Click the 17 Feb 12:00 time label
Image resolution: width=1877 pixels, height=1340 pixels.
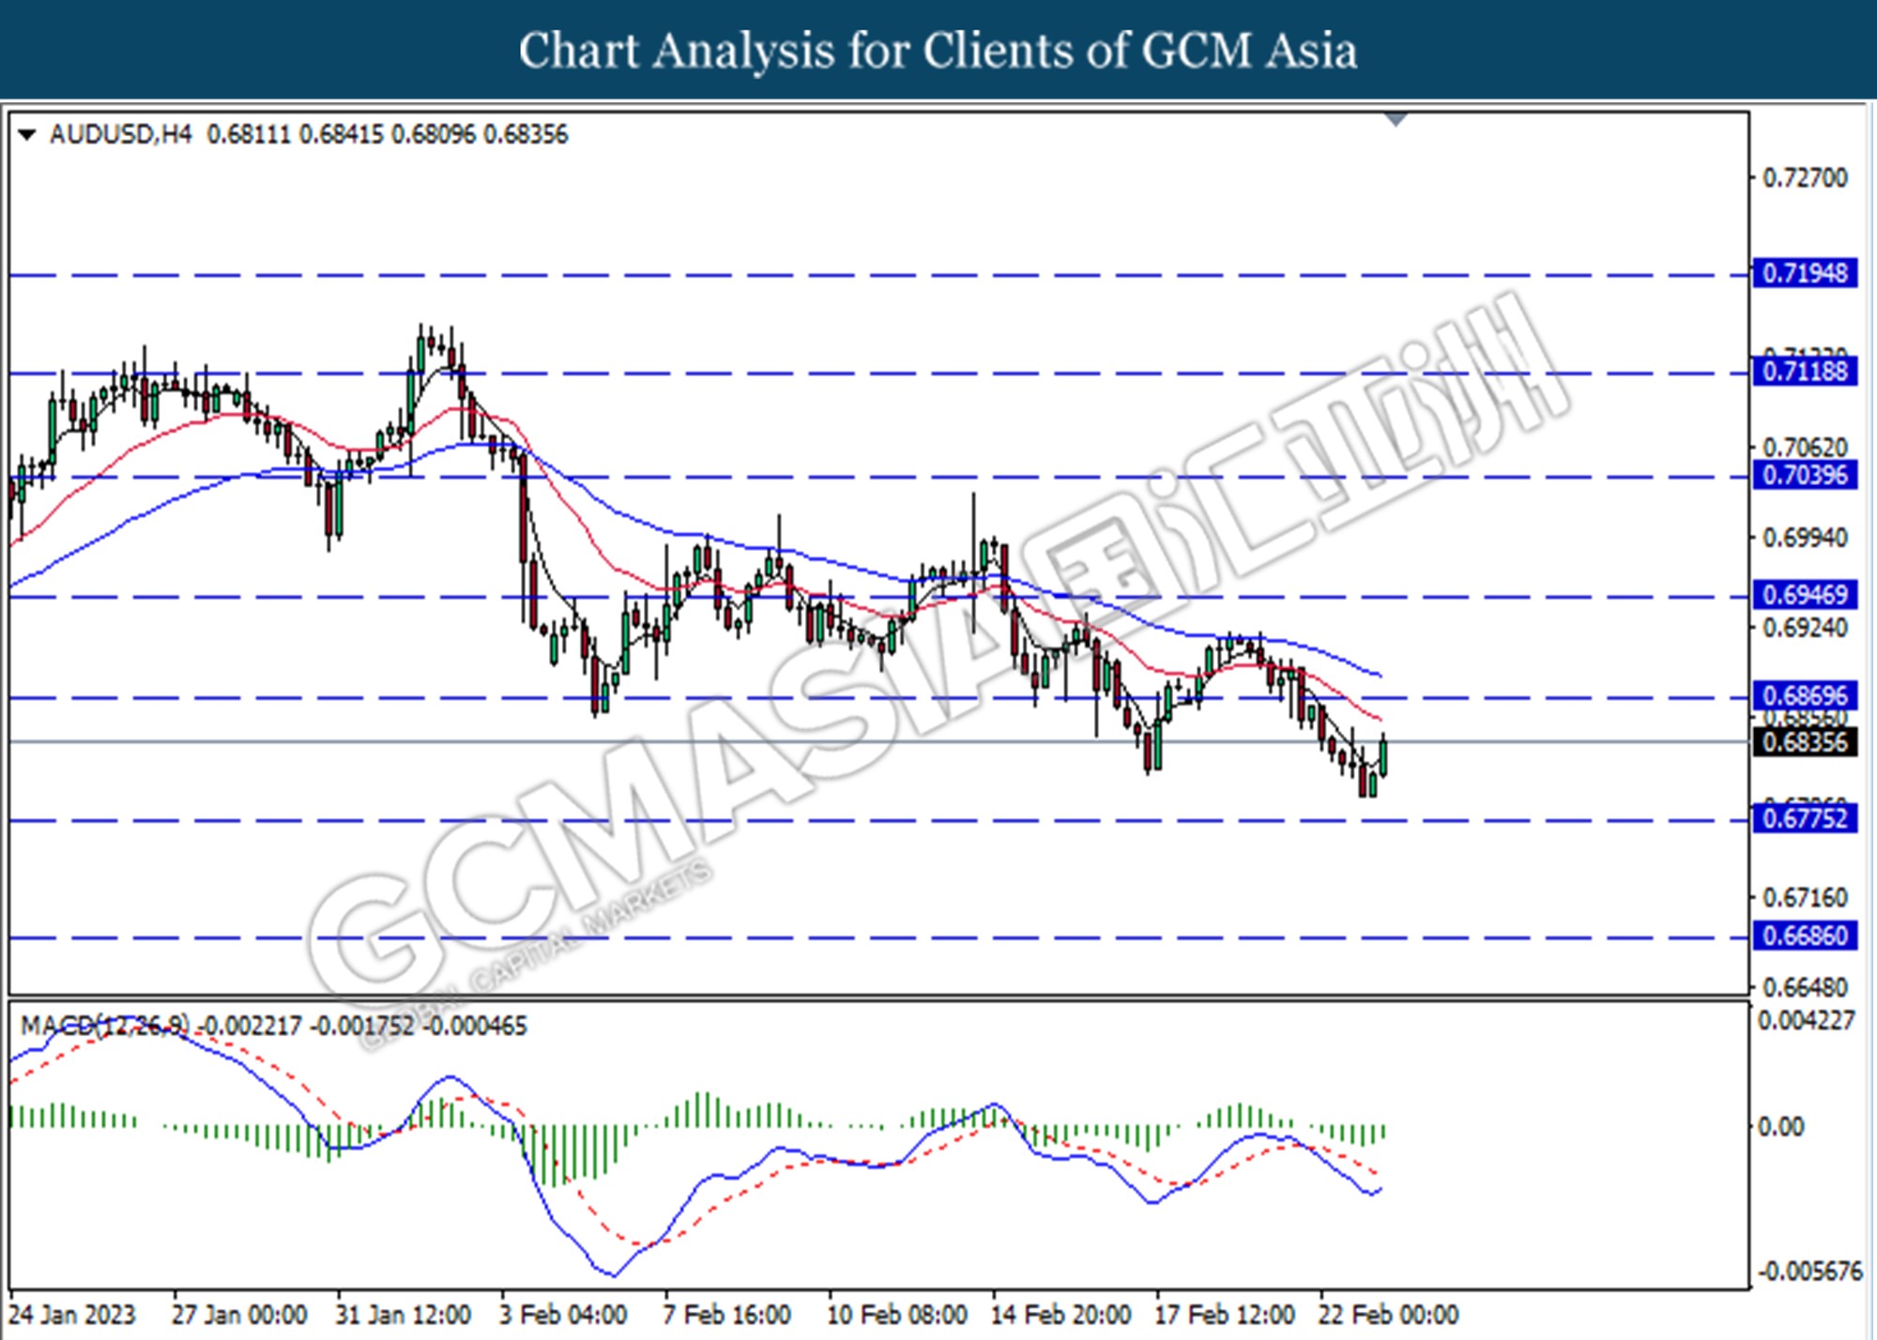1225,1315
